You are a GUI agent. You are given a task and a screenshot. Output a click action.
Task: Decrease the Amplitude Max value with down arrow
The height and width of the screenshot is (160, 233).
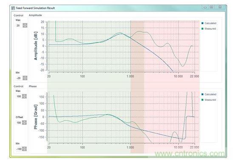[25, 27]
